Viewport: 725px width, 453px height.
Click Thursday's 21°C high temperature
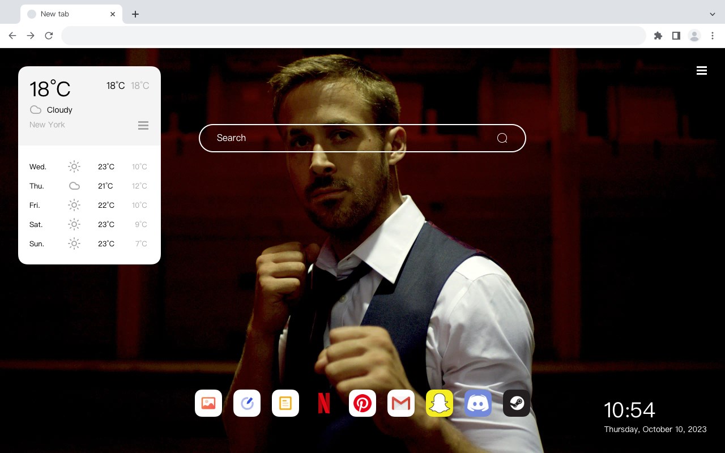(x=105, y=186)
